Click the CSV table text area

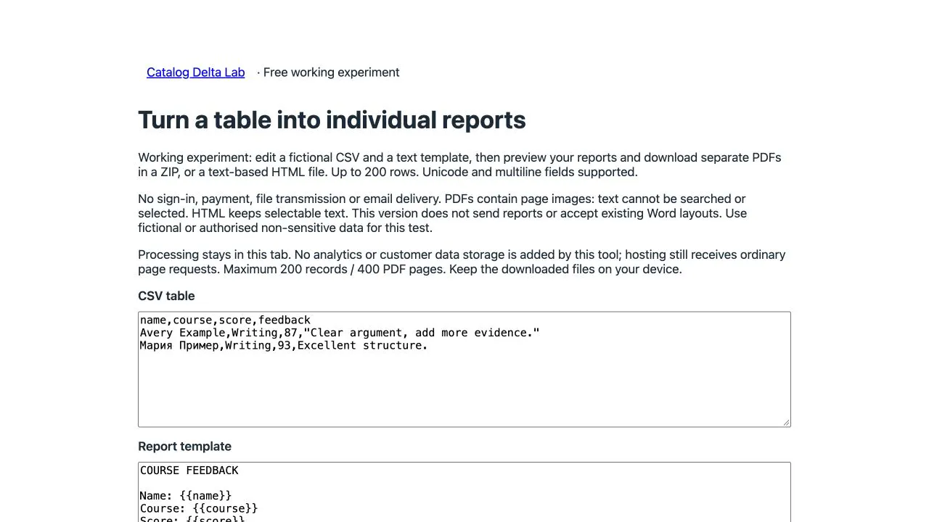point(464,370)
